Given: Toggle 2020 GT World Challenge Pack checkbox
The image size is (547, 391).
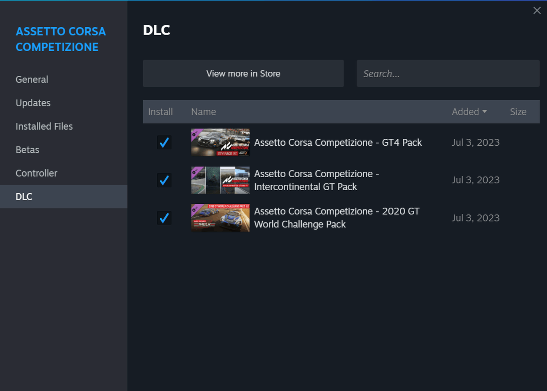Looking at the screenshot, I should click(x=164, y=218).
